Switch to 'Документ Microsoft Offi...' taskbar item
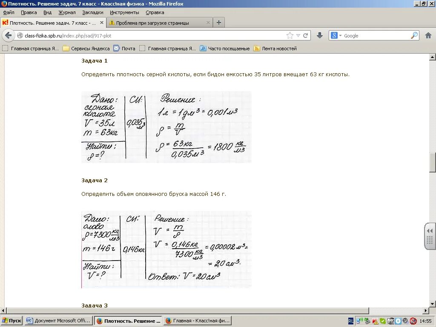436x327 pixels. 58,321
